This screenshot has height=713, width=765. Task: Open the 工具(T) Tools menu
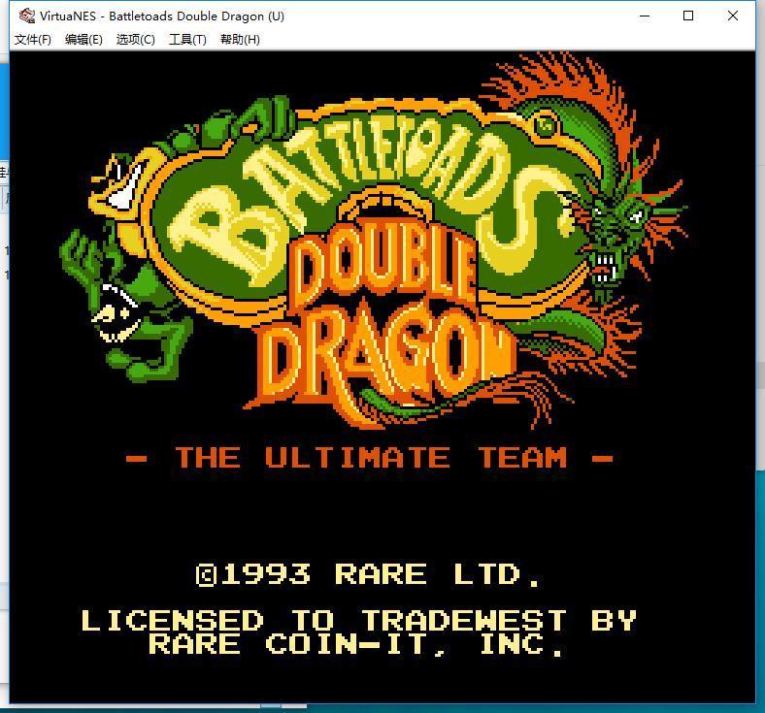(187, 40)
